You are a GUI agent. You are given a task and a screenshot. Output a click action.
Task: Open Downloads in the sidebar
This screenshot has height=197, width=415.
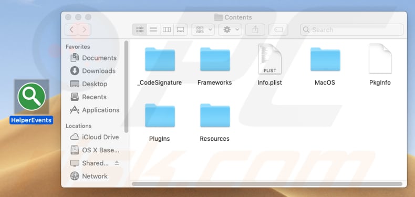click(x=93, y=71)
